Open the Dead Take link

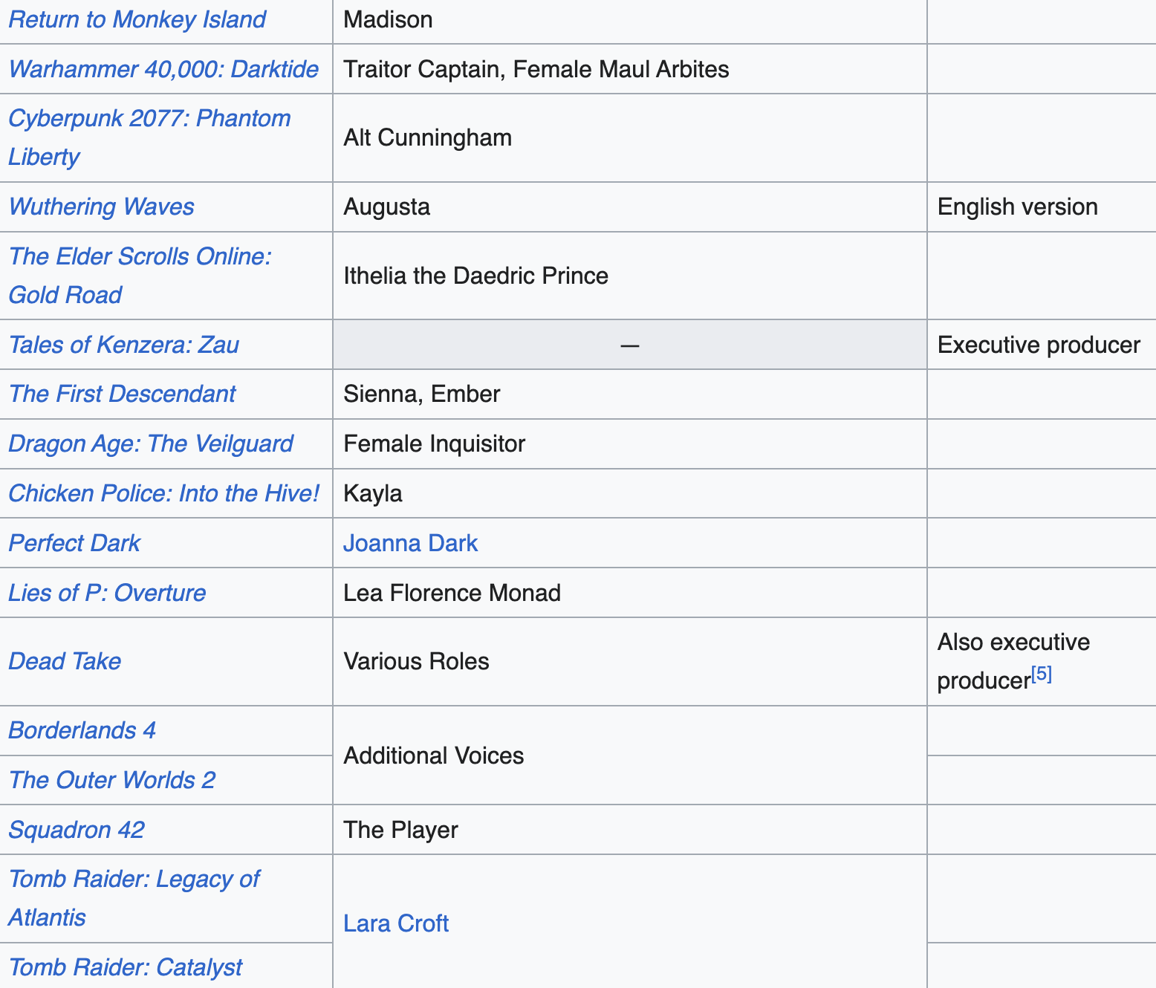click(65, 661)
